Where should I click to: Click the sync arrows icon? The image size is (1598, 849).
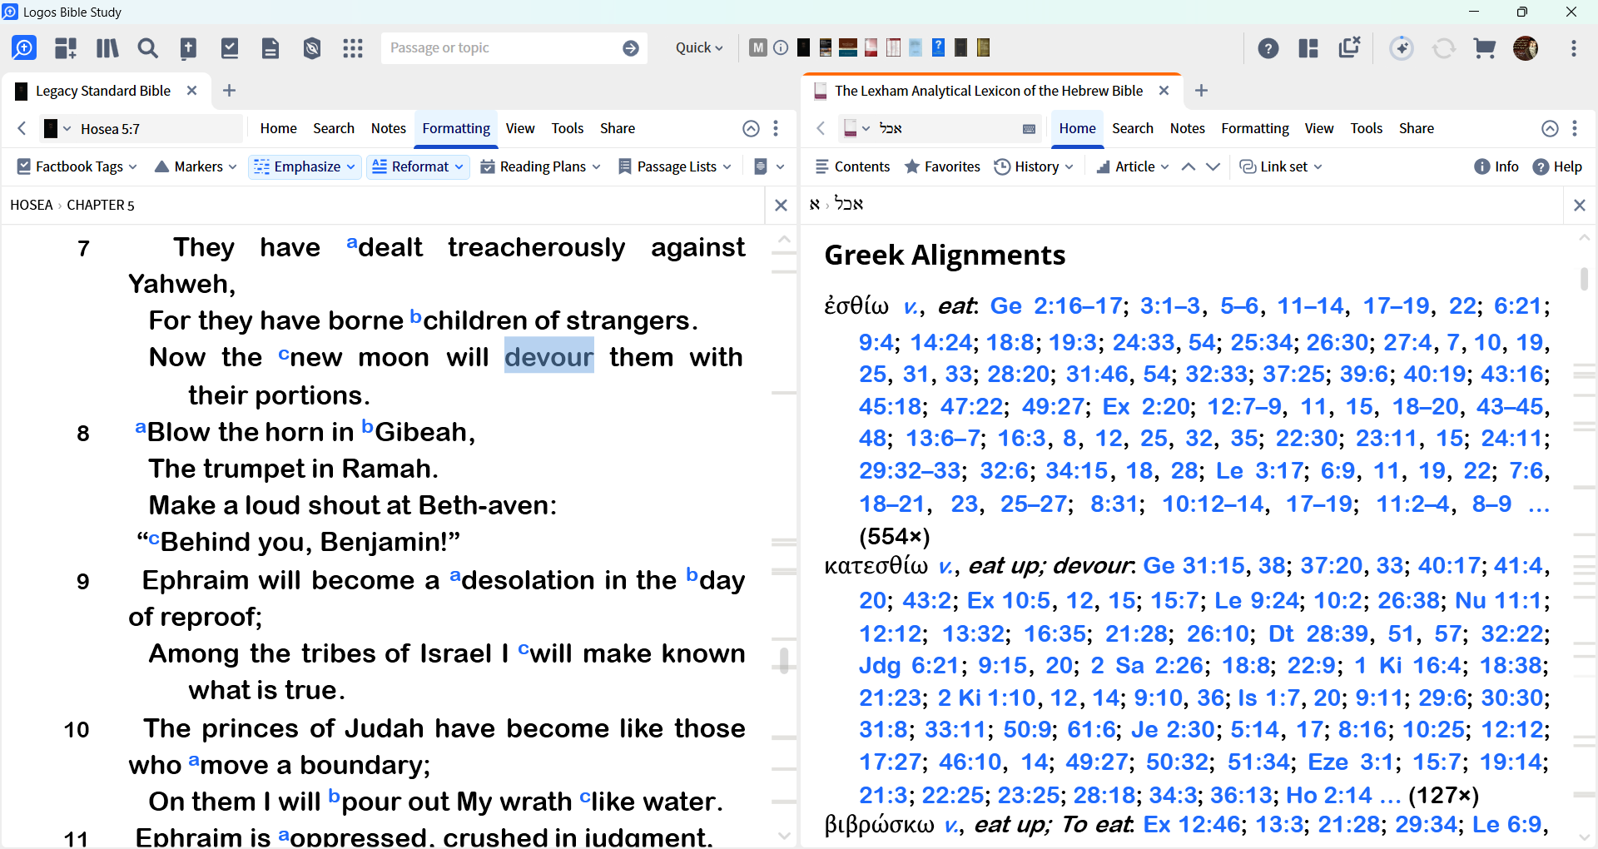click(x=1444, y=48)
